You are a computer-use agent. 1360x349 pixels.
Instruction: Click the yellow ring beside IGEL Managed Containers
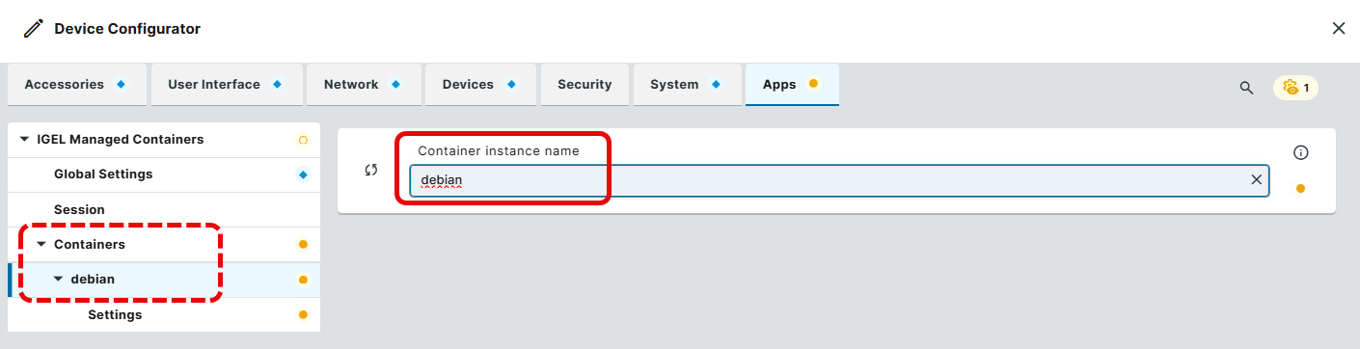tap(303, 140)
